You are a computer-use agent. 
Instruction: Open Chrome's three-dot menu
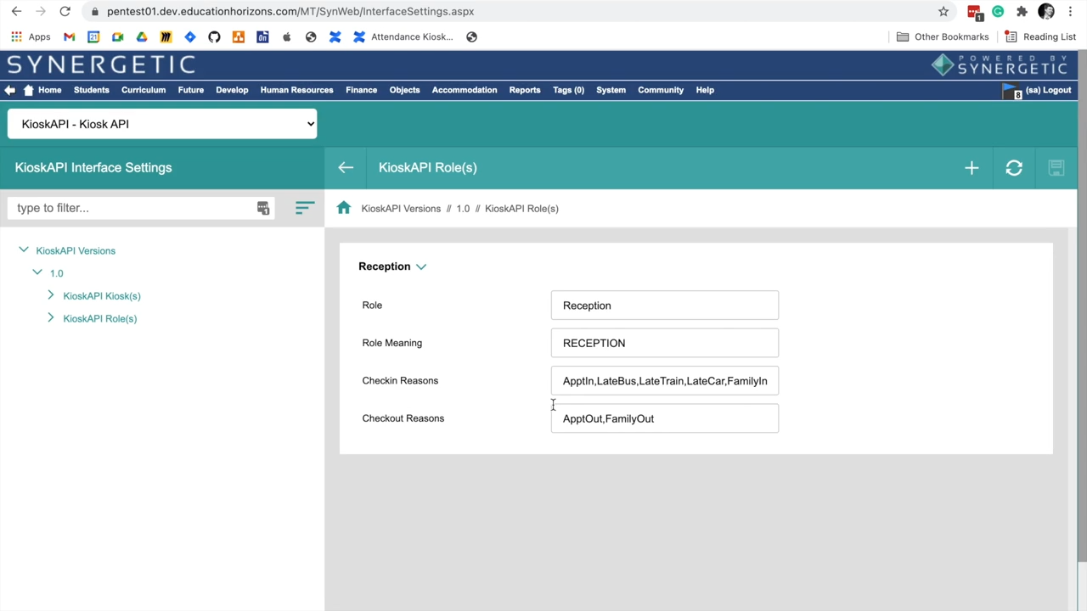(1070, 12)
